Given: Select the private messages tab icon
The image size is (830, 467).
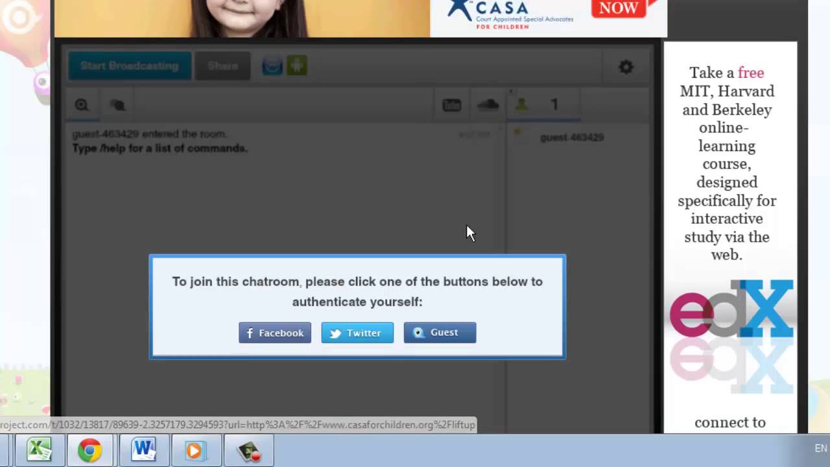Looking at the screenshot, I should (x=117, y=105).
